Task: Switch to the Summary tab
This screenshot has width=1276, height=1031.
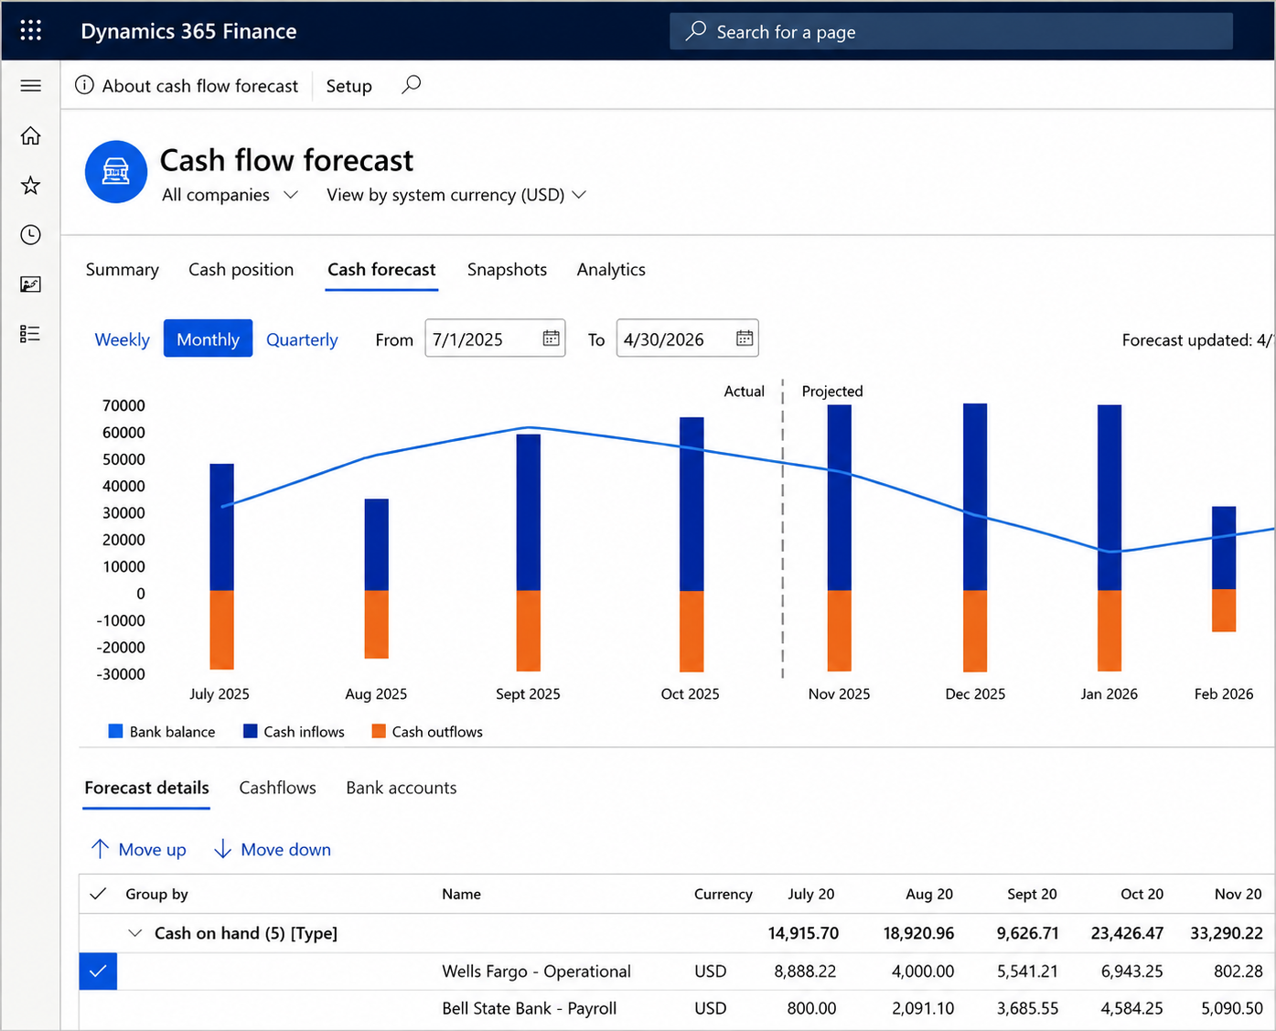Action: tap(123, 270)
